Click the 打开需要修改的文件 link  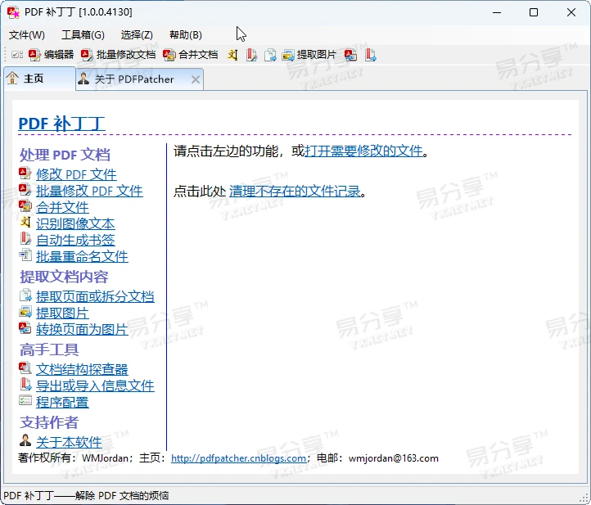click(x=363, y=151)
